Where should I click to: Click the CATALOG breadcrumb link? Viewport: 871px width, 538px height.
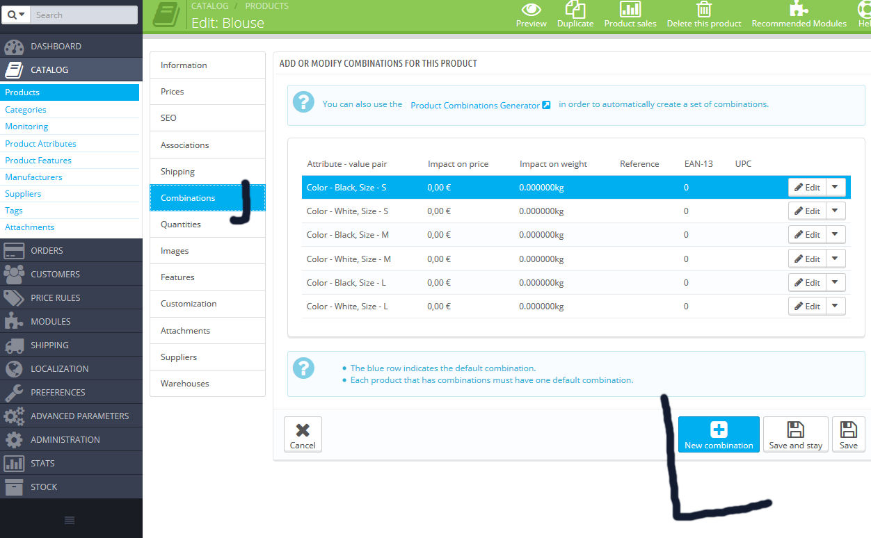point(210,6)
